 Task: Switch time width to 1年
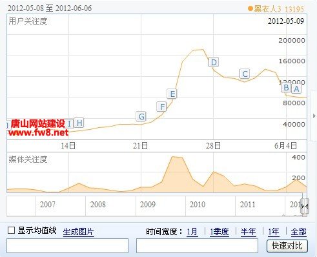coord(274,232)
